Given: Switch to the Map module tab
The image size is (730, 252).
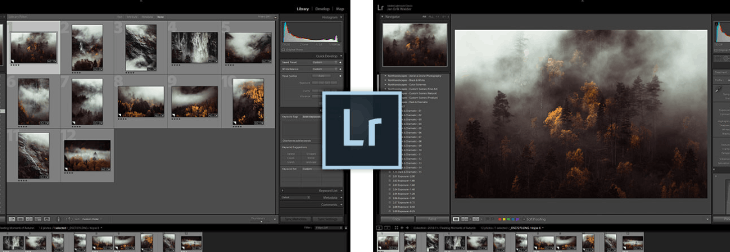Looking at the screenshot, I should click(340, 9).
